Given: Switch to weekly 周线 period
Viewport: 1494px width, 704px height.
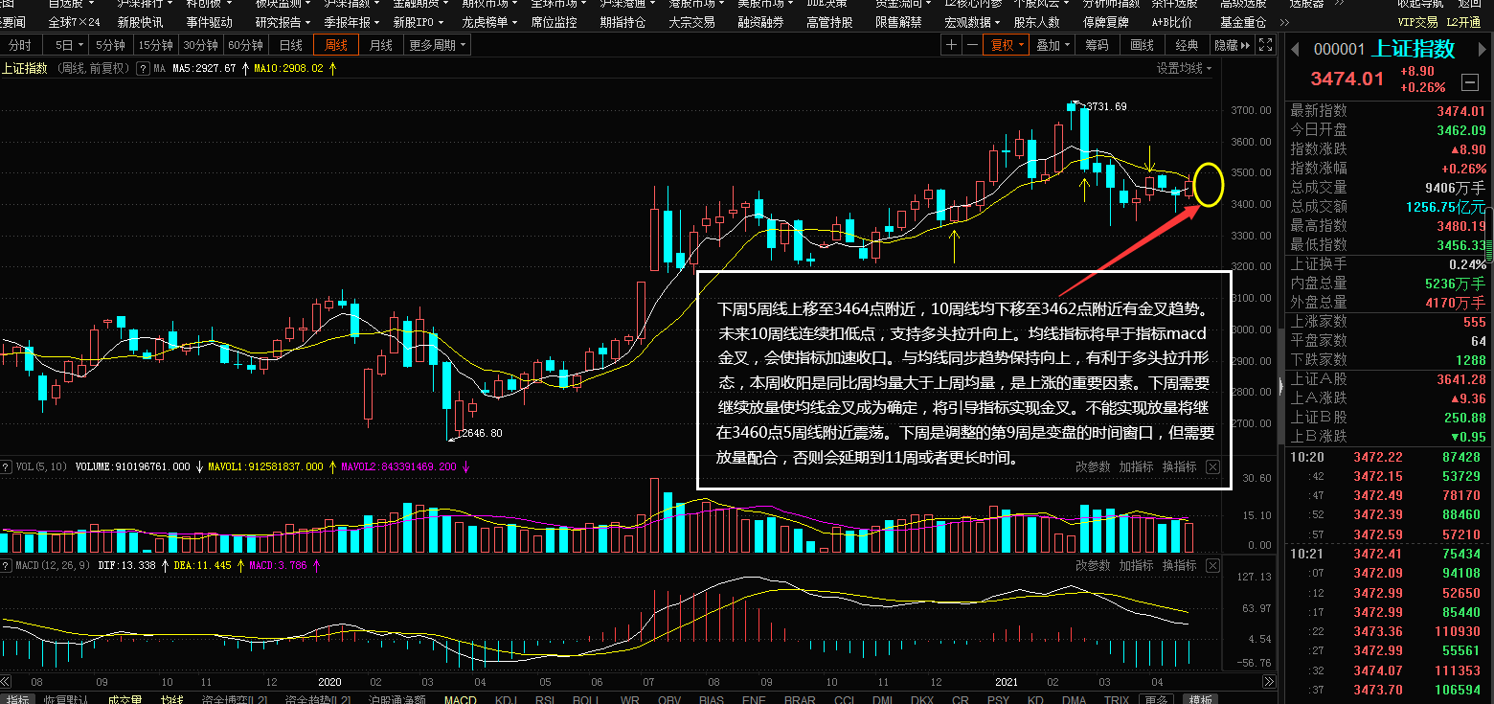Looking at the screenshot, I should [335, 45].
